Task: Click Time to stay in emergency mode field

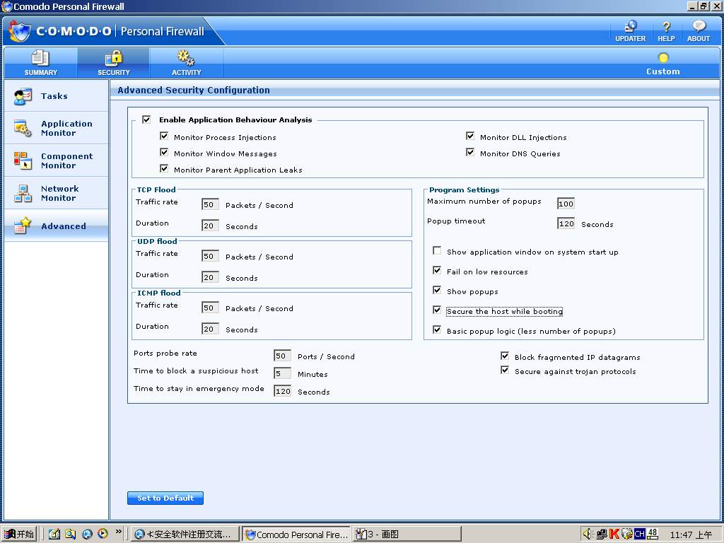Action: point(283,391)
